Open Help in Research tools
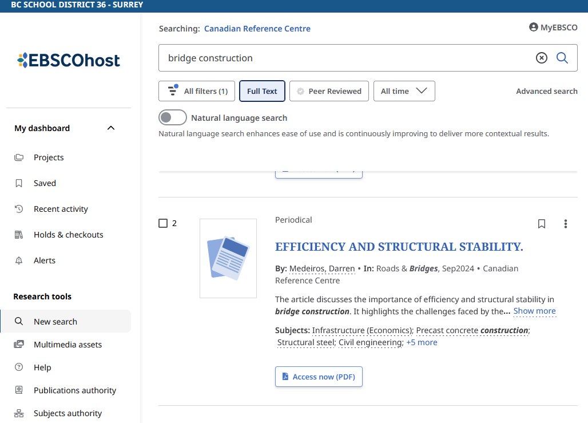The height and width of the screenshot is (423, 588). (42, 367)
